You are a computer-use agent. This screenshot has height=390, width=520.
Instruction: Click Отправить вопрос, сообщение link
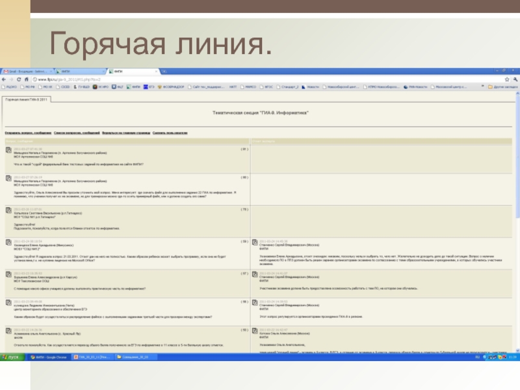click(27, 132)
